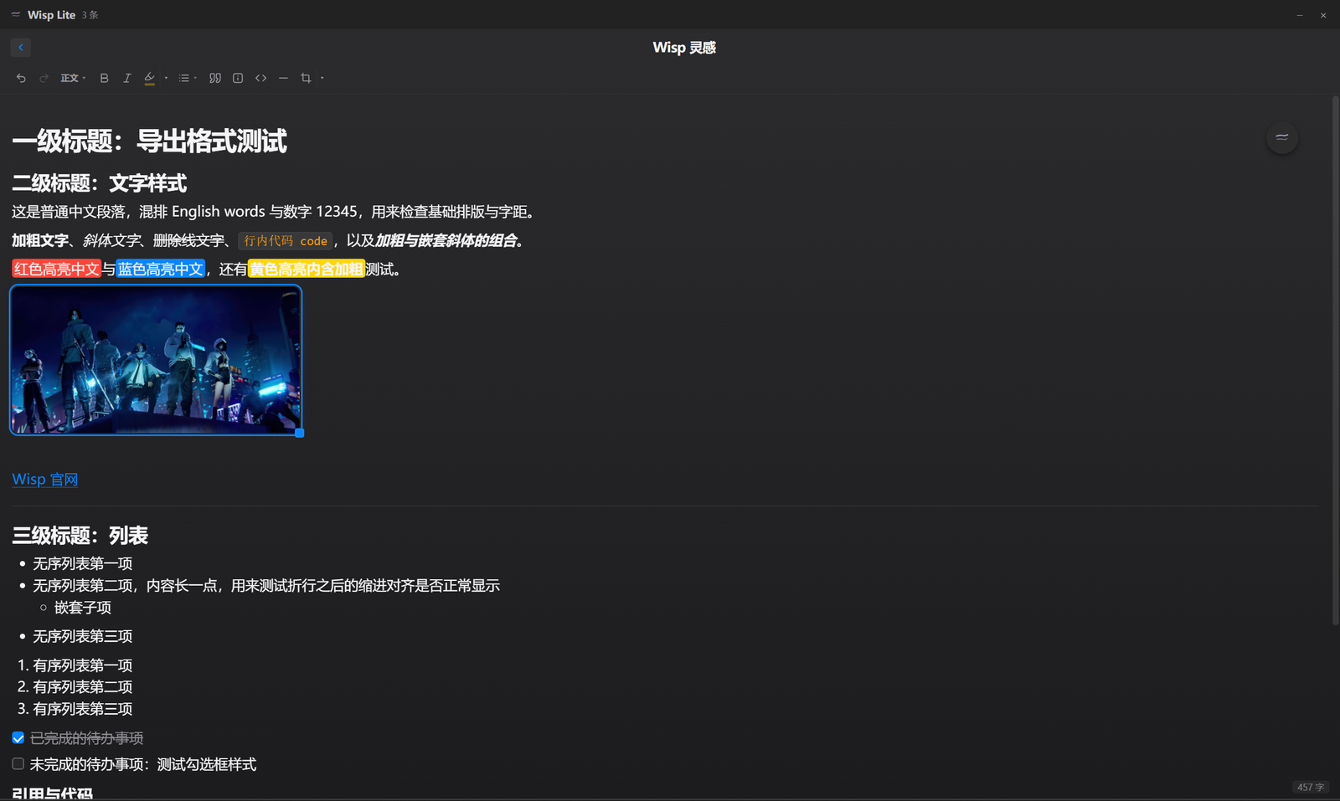The image size is (1340, 801).
Task: Insert a blockquote with quote icon
Action: click(x=215, y=78)
